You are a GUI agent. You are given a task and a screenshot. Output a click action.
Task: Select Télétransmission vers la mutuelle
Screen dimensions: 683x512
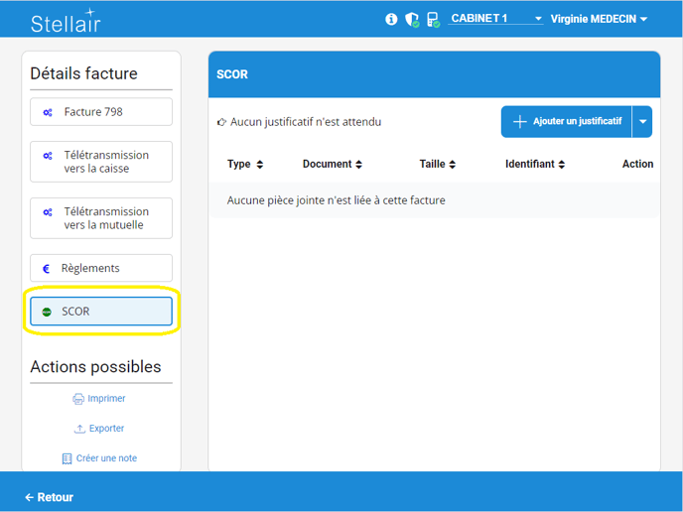(101, 218)
